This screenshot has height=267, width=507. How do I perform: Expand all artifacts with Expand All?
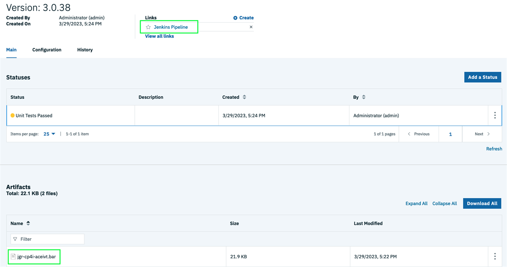point(417,203)
